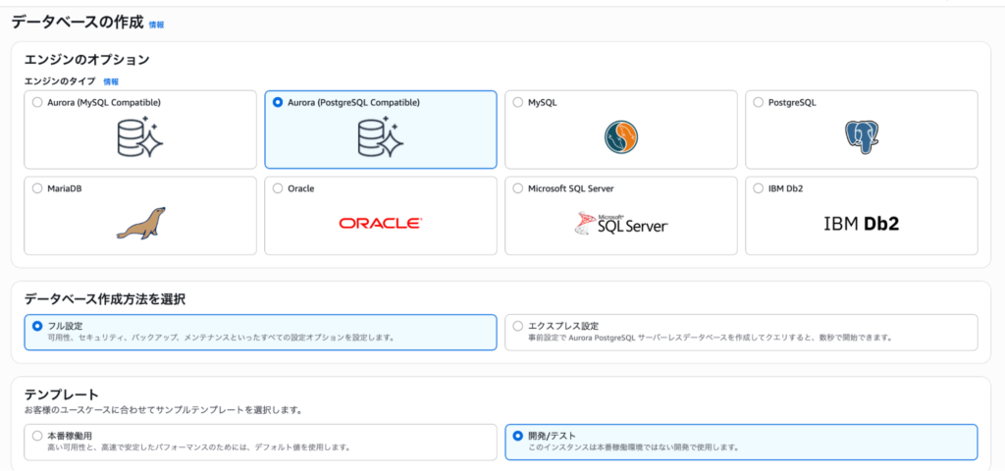Select the PostgreSQL engine radio button
1005x471 pixels.
pyautogui.click(x=759, y=102)
